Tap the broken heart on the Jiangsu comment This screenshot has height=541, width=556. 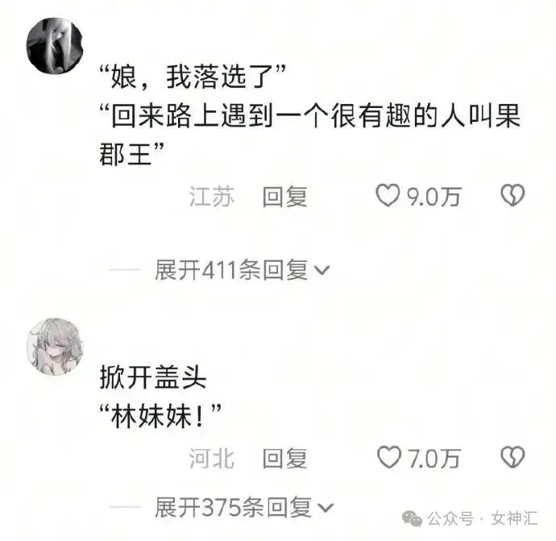tap(512, 195)
